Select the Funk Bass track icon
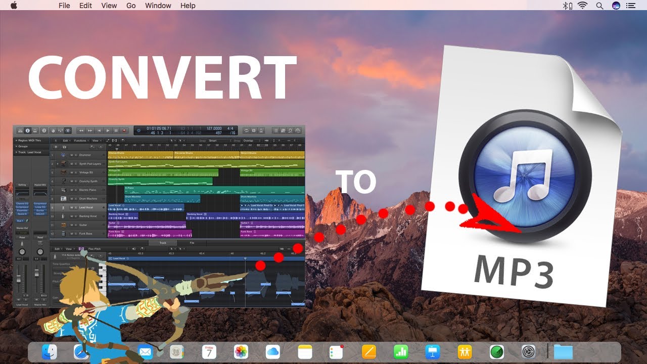The width and height of the screenshot is (647, 364). point(63,234)
